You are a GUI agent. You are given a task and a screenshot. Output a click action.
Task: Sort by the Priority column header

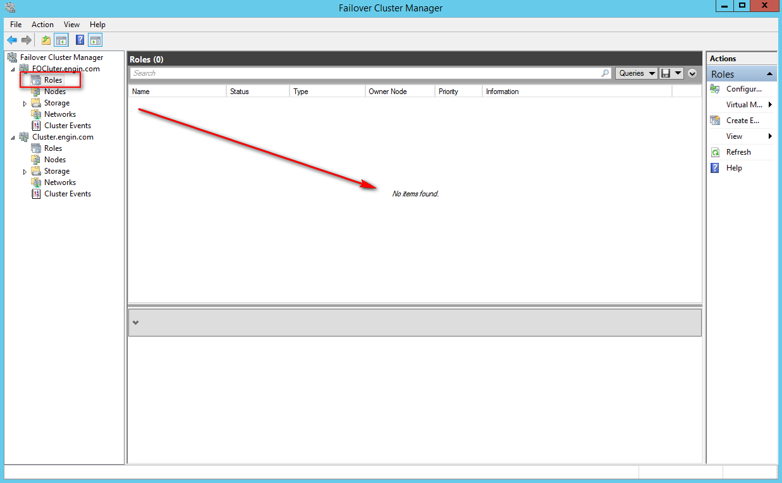(459, 92)
